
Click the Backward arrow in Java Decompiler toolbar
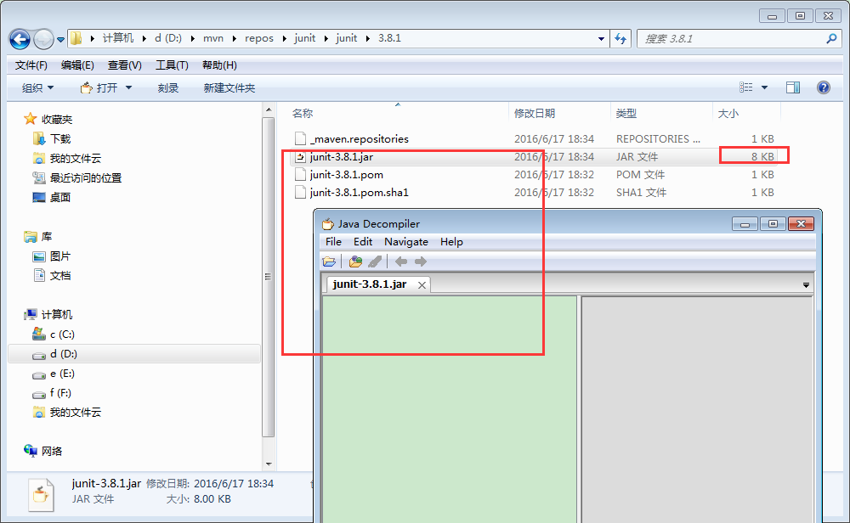point(401,261)
